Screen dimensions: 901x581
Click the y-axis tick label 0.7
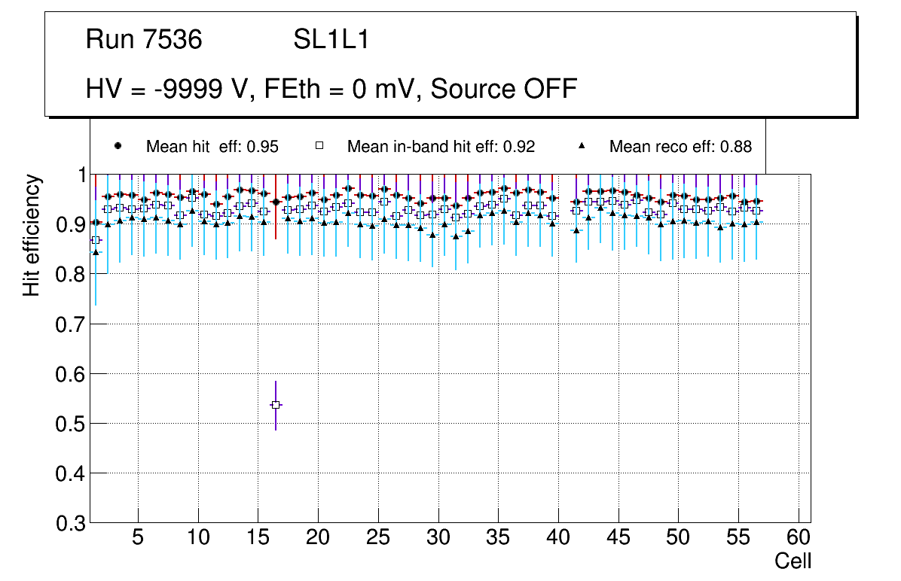coord(72,324)
